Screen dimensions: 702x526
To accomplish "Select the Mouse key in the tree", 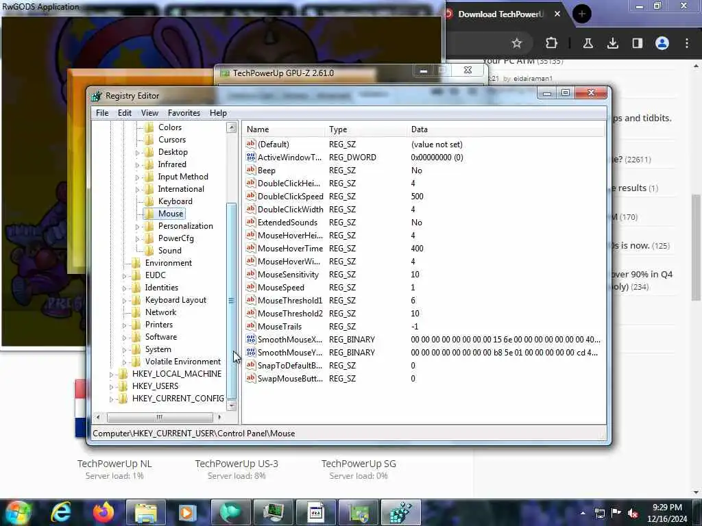I will click(x=171, y=214).
